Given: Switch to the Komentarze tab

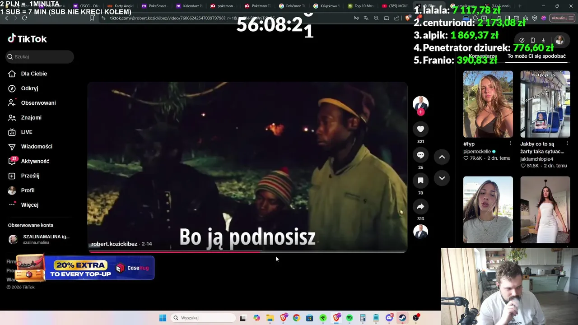Looking at the screenshot, I should click(x=483, y=56).
